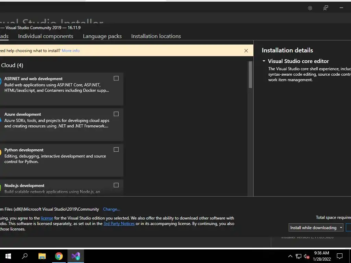This screenshot has height=263, width=351.
Task: Click the Total space required label
Action: pos(333,217)
